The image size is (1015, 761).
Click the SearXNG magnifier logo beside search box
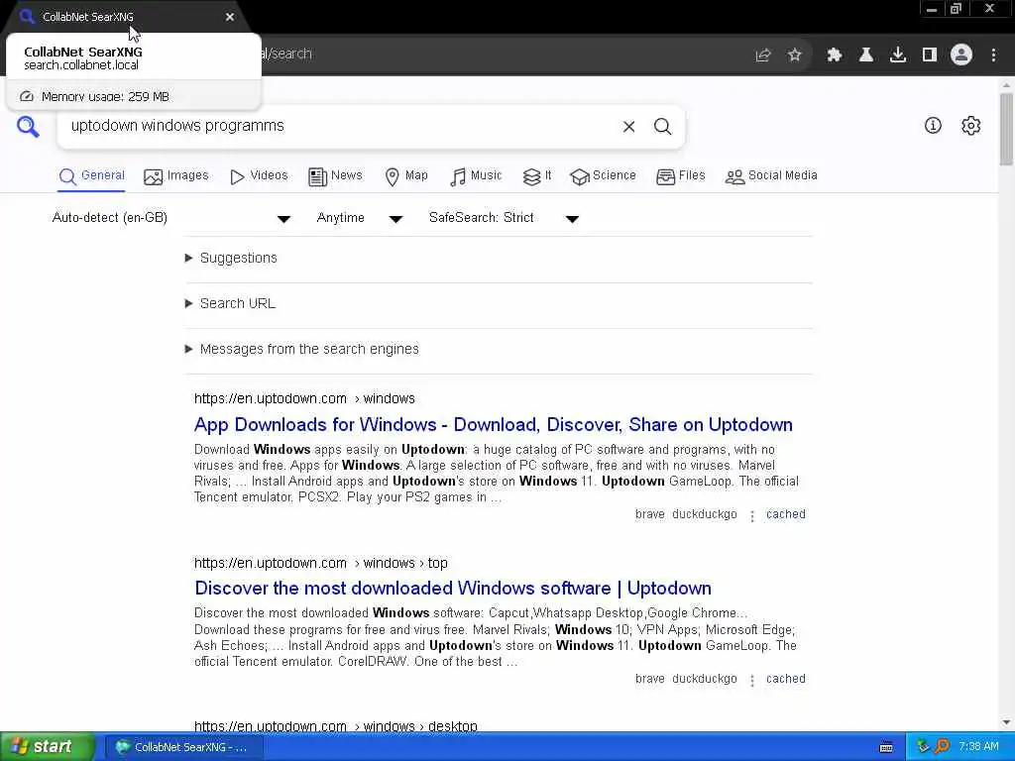28,126
